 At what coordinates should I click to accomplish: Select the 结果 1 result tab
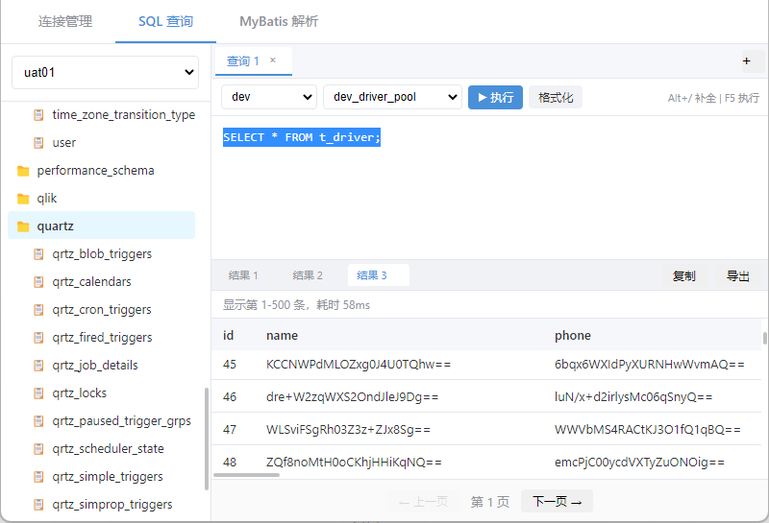(243, 275)
